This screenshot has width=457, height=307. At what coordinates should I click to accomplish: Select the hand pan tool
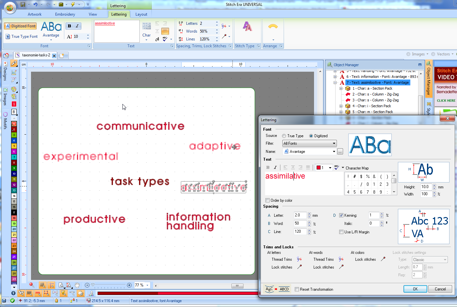(x=77, y=285)
